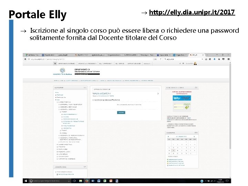Open the Supporto e Guide menu

(x=134, y=64)
